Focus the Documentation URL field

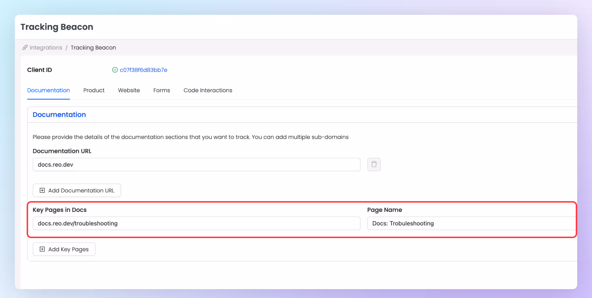click(x=196, y=165)
